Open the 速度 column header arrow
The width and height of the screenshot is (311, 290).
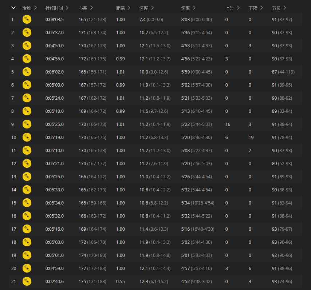152,8
